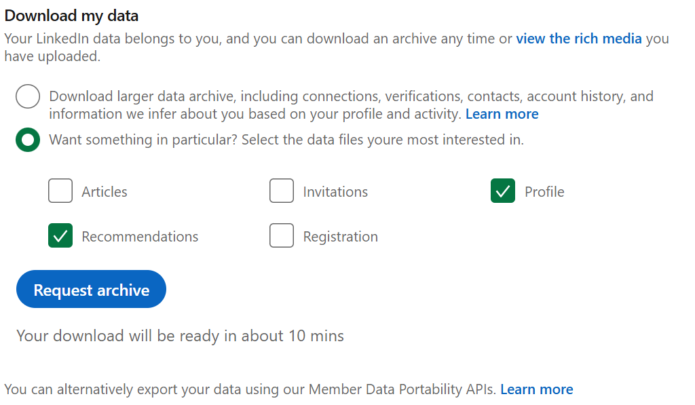
Task: Check the Registration checkbox
Action: 282,235
